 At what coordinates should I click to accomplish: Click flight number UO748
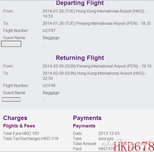49,85
